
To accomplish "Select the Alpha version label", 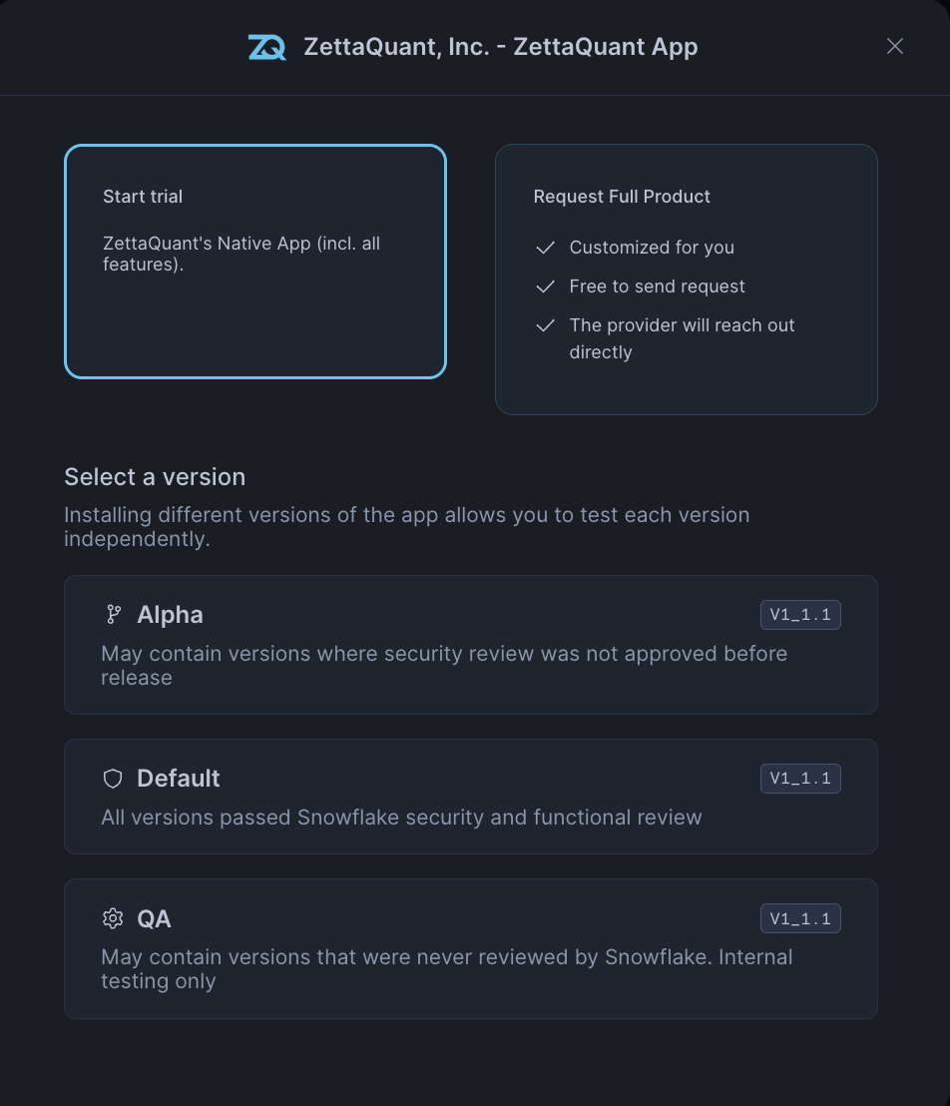I will pyautogui.click(x=170, y=615).
